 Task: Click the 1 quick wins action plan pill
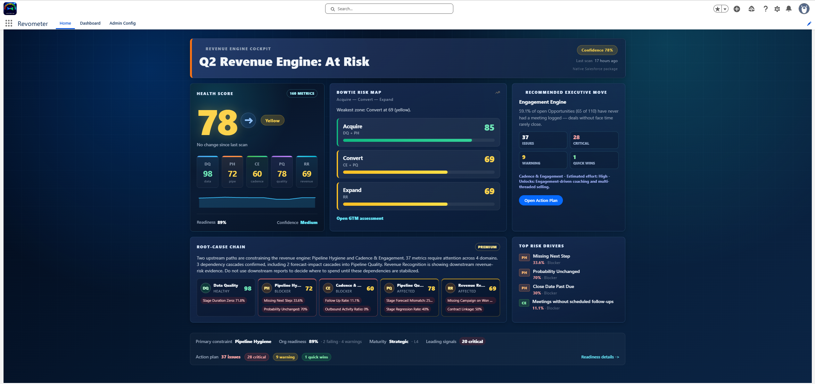(x=316, y=357)
